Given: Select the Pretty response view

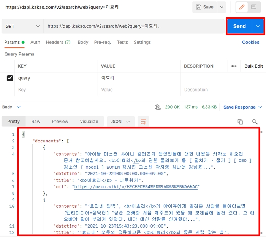Looking at the screenshot, I should (x=14, y=122).
